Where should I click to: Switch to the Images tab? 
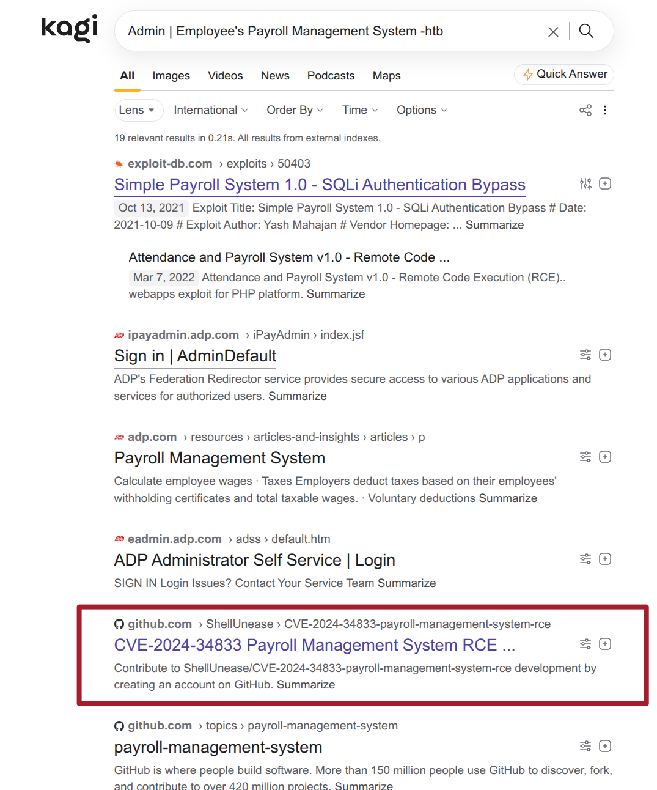click(171, 76)
